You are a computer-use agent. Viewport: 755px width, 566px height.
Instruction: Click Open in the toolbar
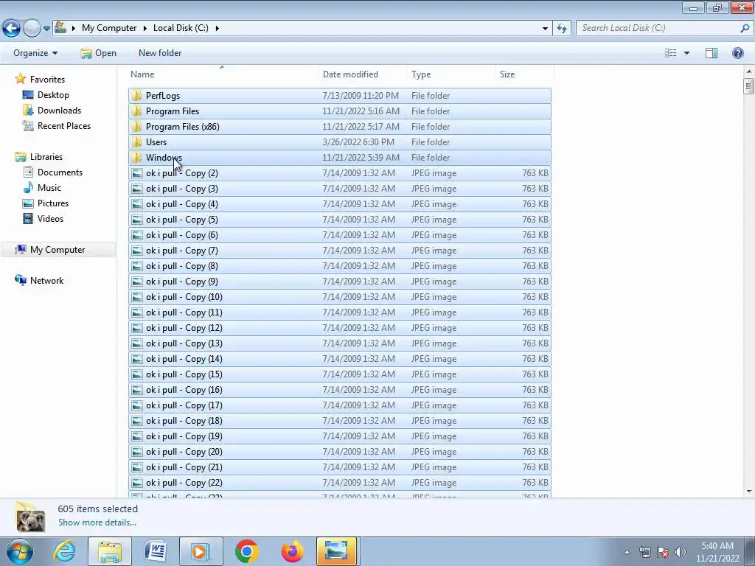pyautogui.click(x=98, y=53)
